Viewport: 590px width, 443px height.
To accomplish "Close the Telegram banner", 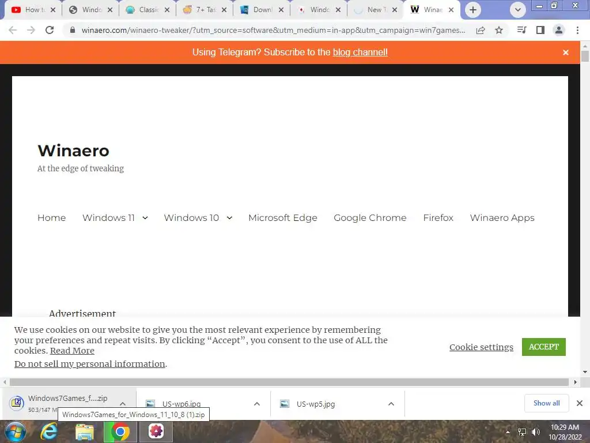I will coord(566,52).
